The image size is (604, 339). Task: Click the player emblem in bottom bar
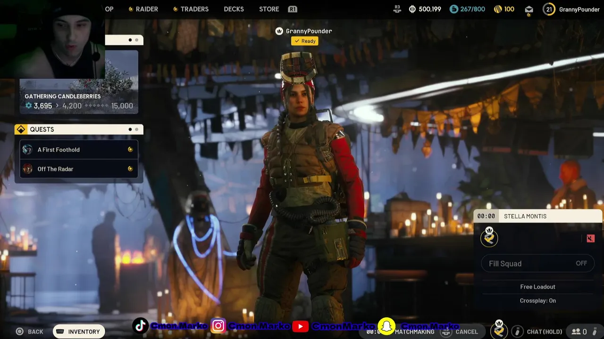[x=499, y=330]
